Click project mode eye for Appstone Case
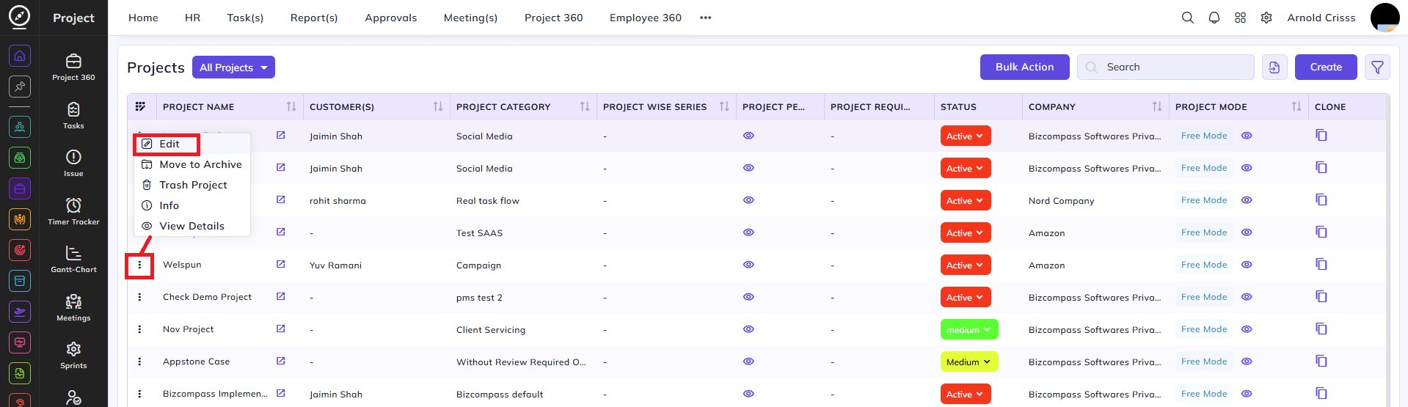The height and width of the screenshot is (407, 1408). point(1247,362)
